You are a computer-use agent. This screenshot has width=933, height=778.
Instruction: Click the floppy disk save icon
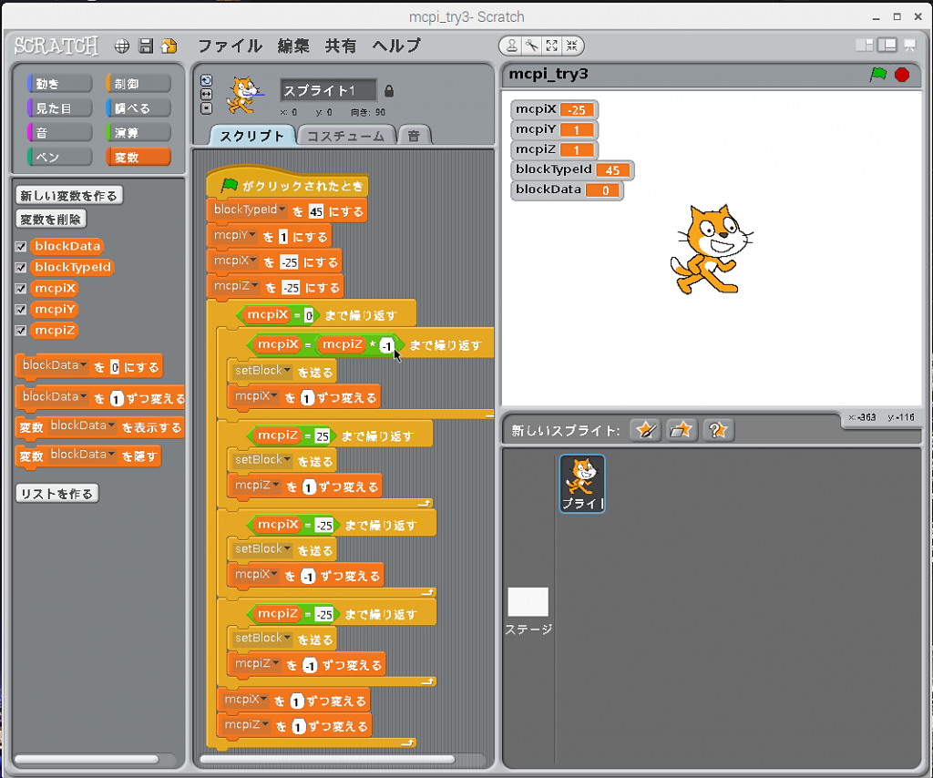[146, 46]
